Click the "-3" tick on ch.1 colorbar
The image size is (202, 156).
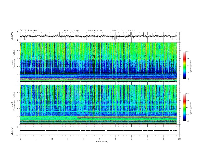click(x=188, y=51)
